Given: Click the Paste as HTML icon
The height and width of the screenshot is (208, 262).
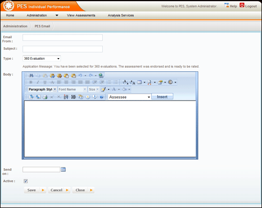Looking at the screenshot, I should point(73,75).
